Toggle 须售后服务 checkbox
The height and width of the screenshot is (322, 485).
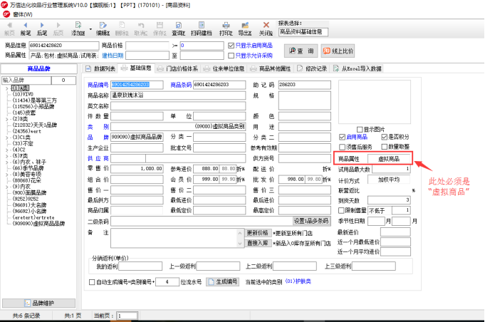[x=342, y=147]
